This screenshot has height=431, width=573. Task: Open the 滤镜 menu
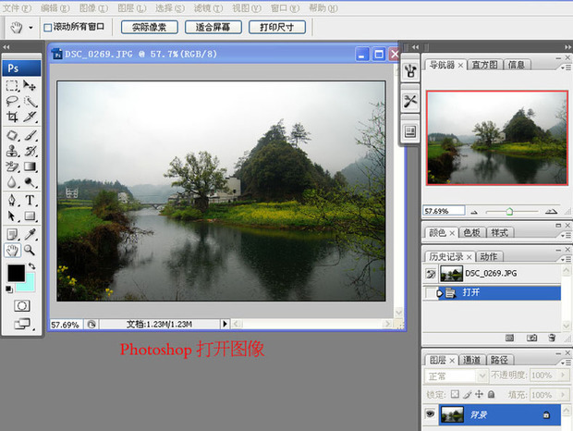tap(208, 8)
